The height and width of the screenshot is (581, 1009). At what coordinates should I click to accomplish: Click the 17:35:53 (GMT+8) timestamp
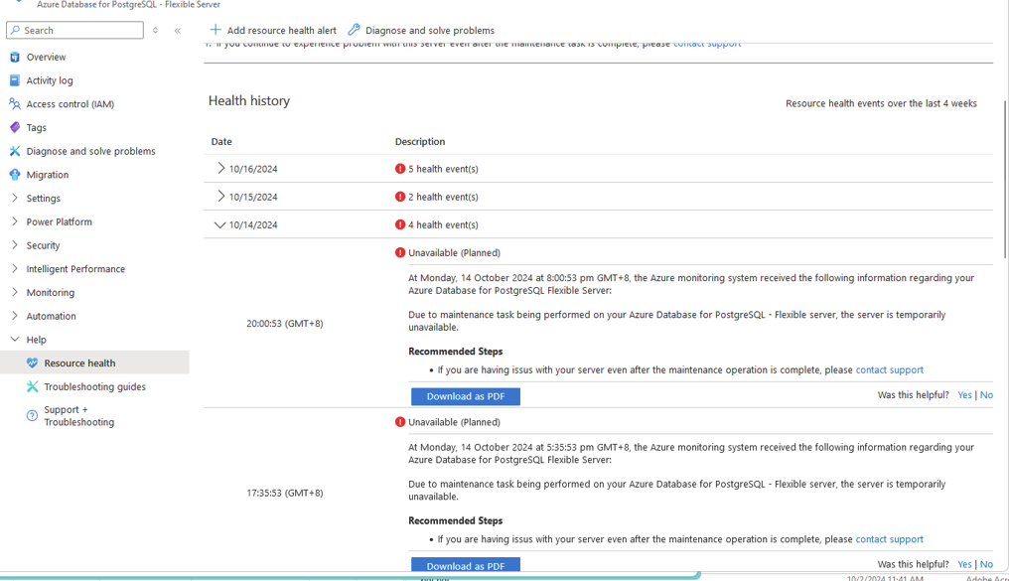(x=284, y=493)
